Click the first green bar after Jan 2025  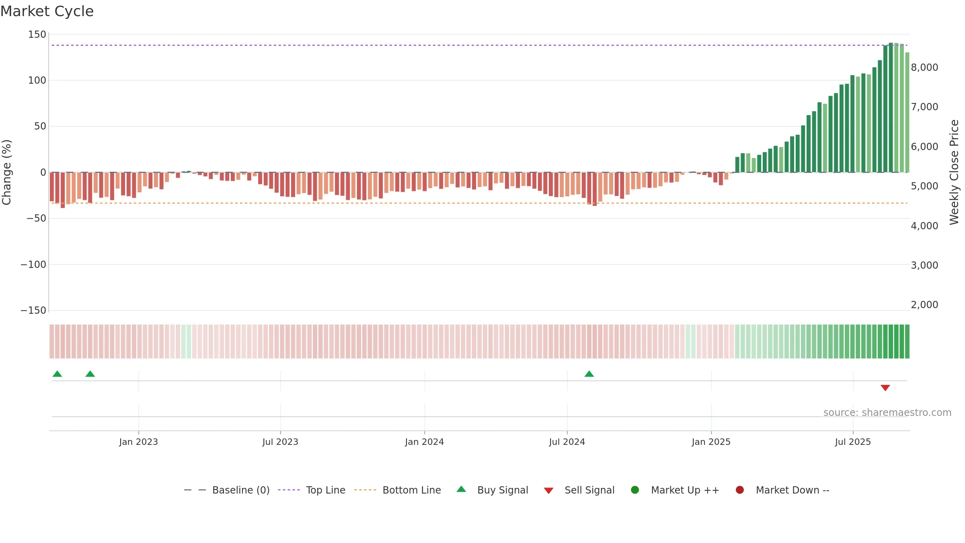click(737, 165)
